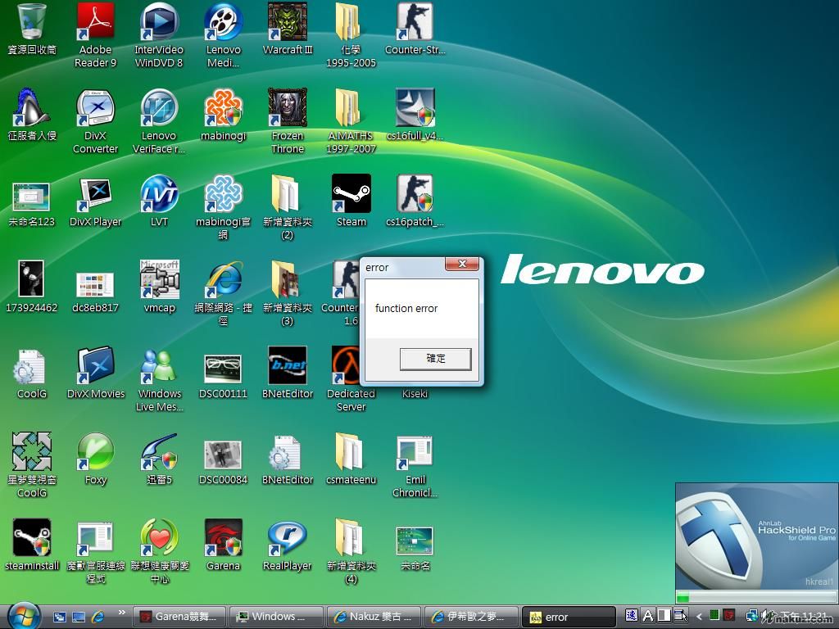Show hidden system tray icons arrow
The image size is (839, 629).
(x=699, y=617)
